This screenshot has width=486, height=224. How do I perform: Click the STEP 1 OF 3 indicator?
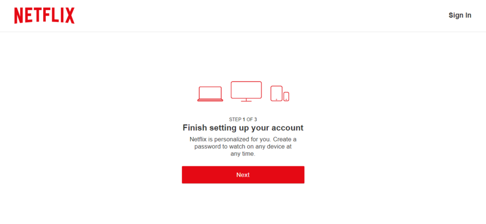[243, 119]
